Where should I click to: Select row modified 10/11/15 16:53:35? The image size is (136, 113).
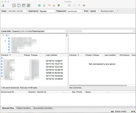(x=34, y=76)
